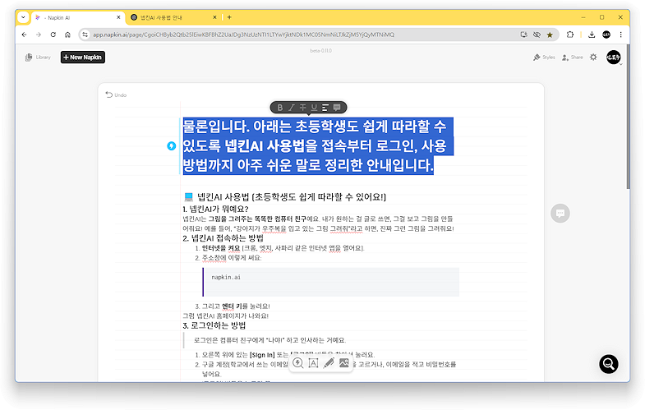Click the crossed-eye tracking protection icon

[x=537, y=35]
